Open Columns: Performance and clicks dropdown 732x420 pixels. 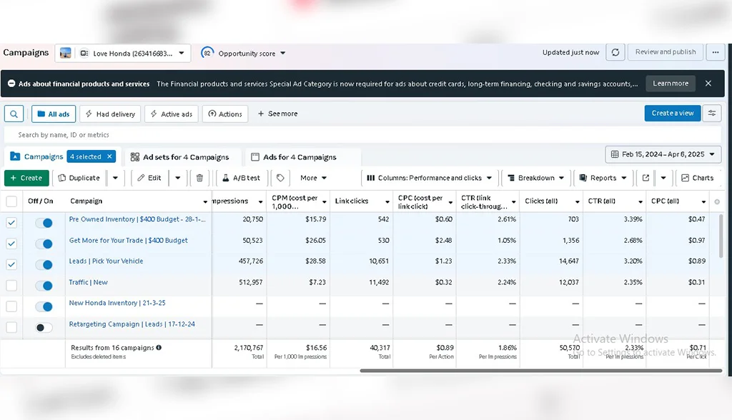pyautogui.click(x=429, y=178)
